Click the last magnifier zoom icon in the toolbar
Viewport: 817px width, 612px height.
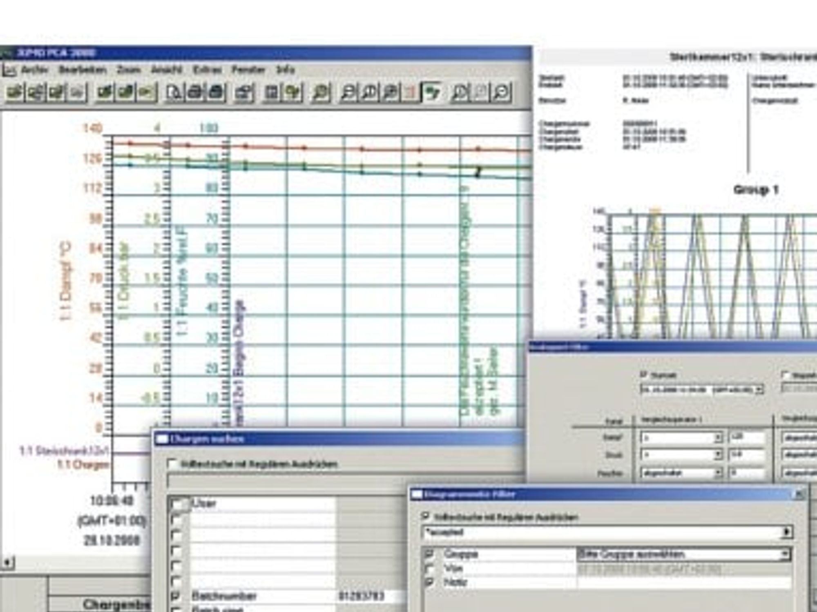coord(502,92)
